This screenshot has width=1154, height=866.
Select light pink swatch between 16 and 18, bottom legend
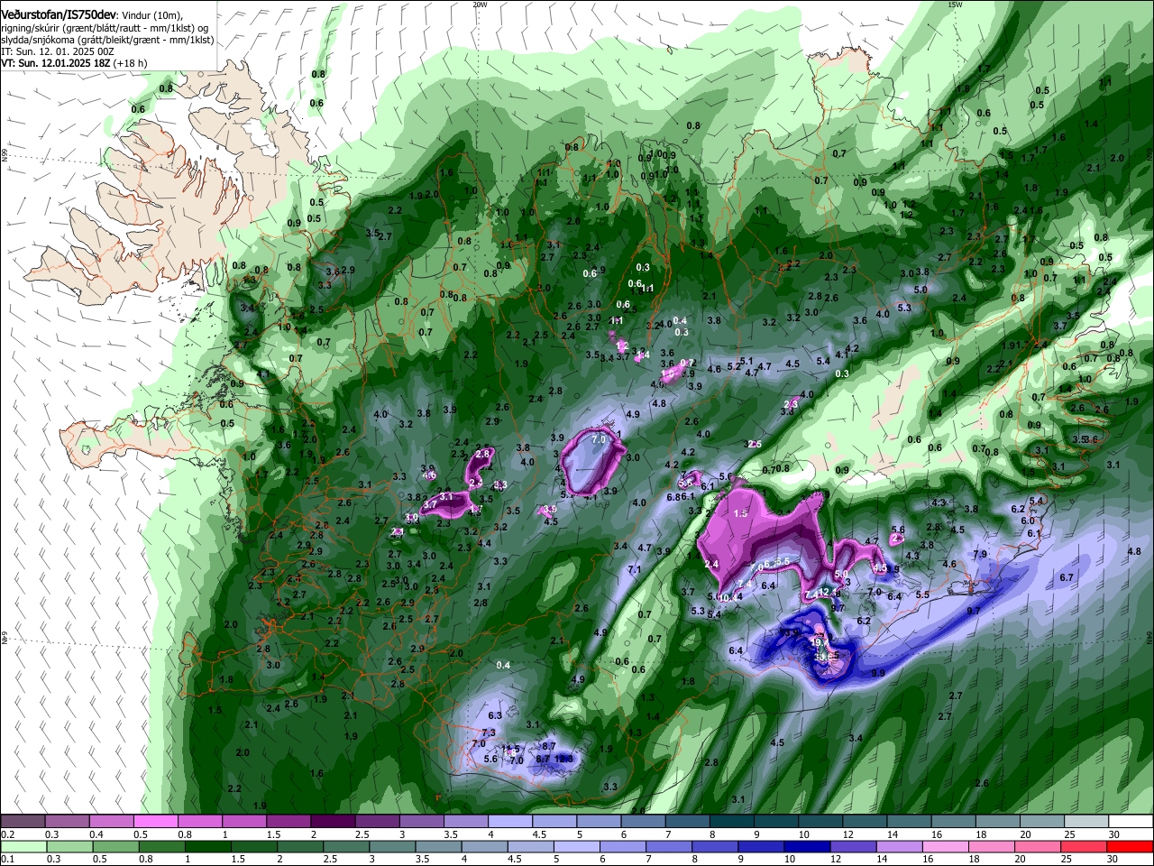point(946,846)
